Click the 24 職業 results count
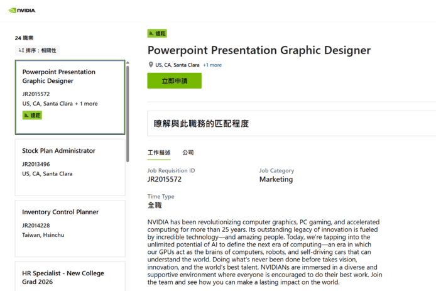This screenshot has width=436, height=291. click(25, 38)
